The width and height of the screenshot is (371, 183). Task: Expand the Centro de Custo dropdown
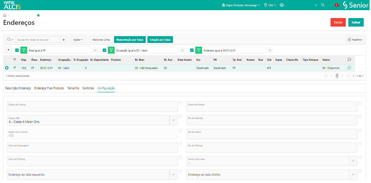[x=353, y=161]
